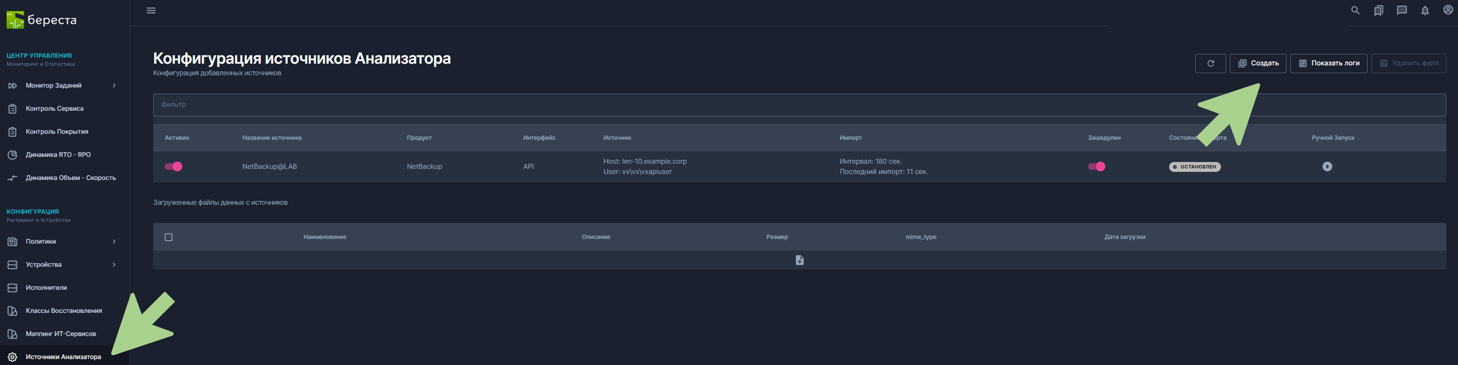Screen dimensions: 1458x365
Task: Start manual run for NetBackup@LAB
Action: (x=1327, y=166)
